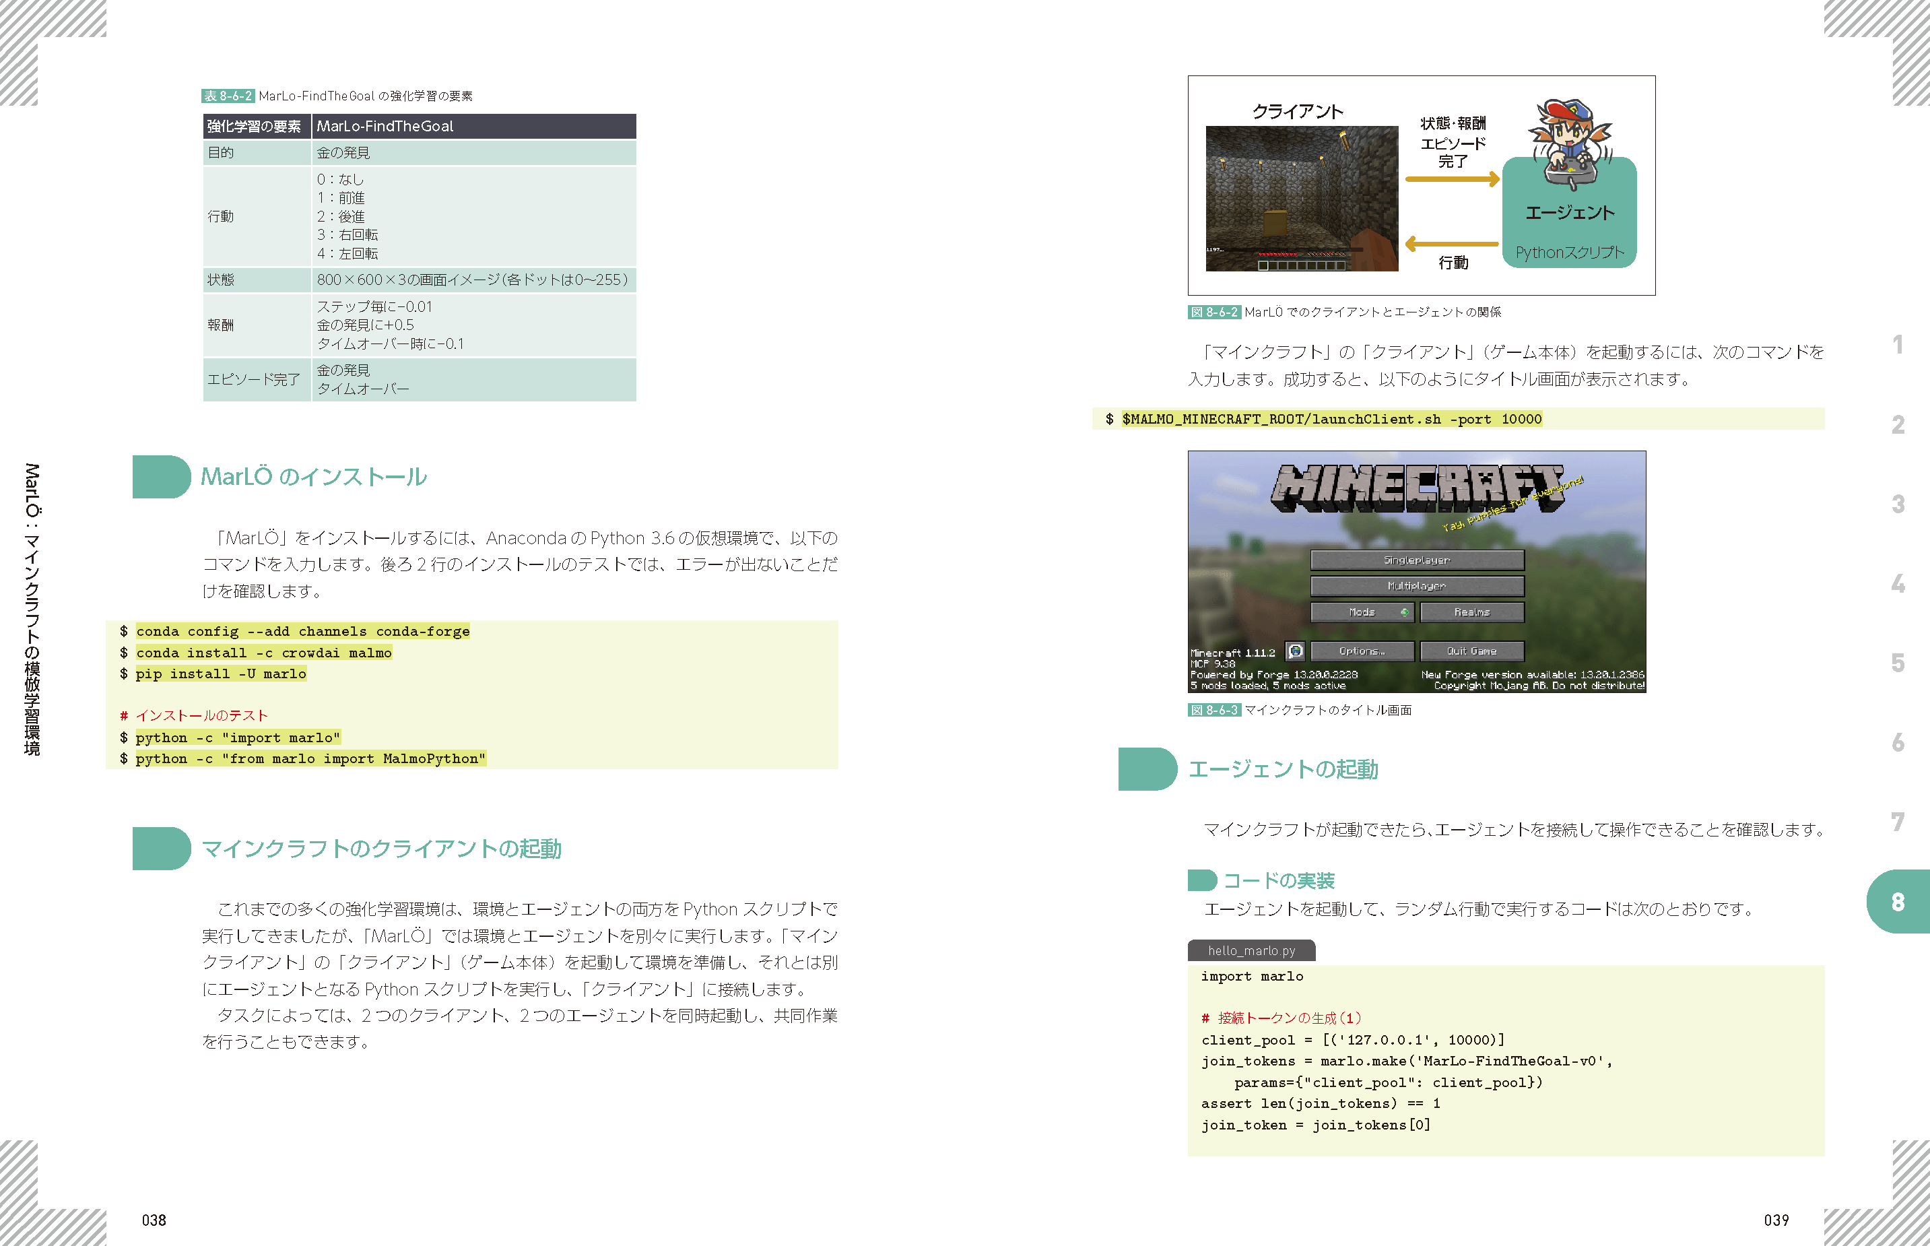Click the pip install -U marlo command
The height and width of the screenshot is (1246, 1930).
pos(221,674)
